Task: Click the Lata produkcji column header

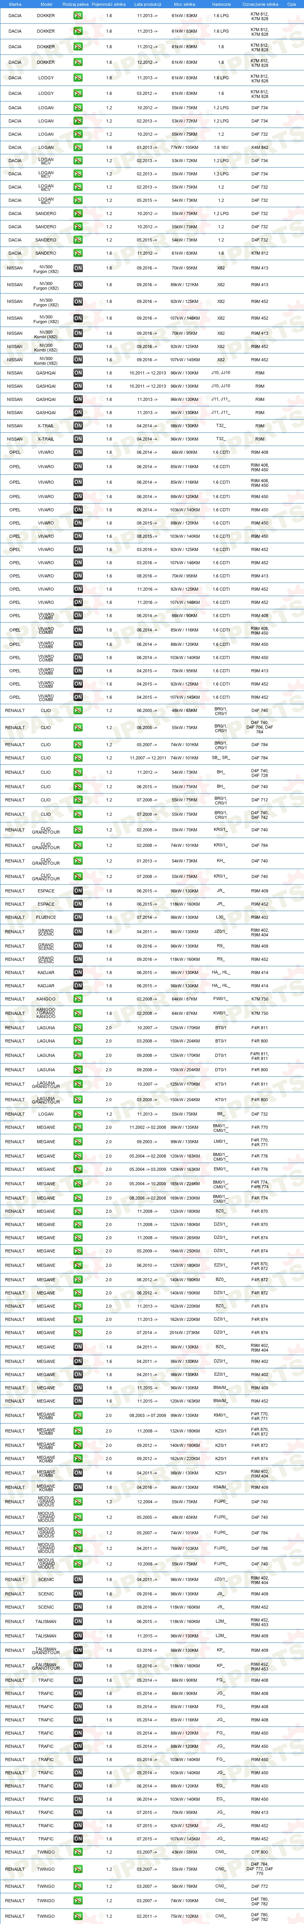Action: click(147, 4)
